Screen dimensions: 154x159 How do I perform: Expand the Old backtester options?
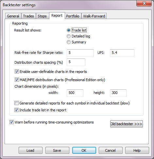(x=127, y=124)
